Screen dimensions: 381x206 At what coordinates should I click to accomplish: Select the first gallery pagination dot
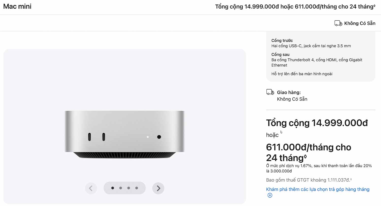click(113, 188)
